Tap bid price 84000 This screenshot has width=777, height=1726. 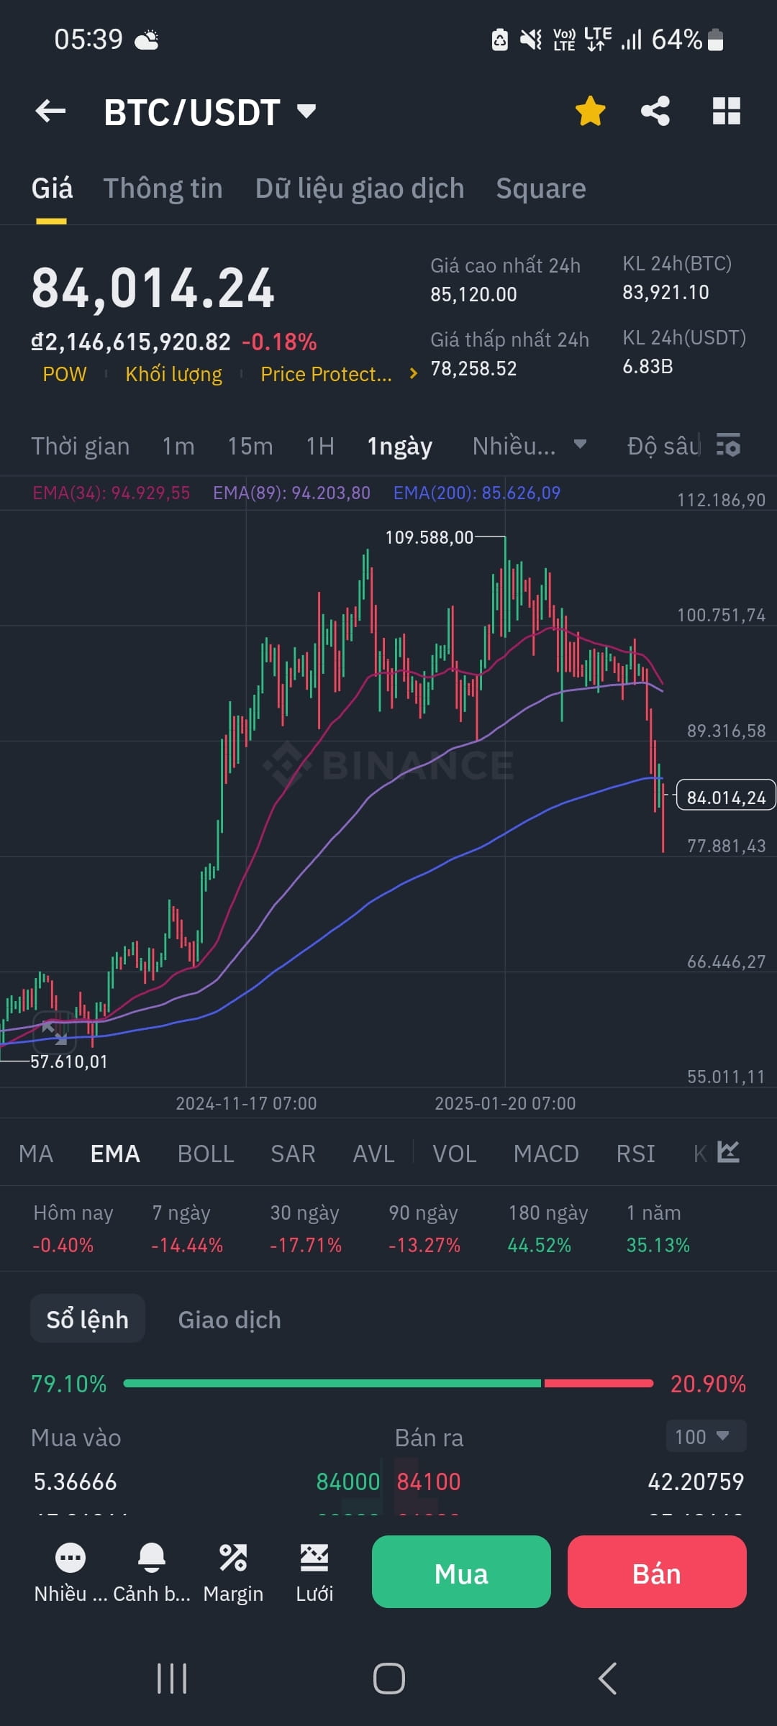(348, 1481)
